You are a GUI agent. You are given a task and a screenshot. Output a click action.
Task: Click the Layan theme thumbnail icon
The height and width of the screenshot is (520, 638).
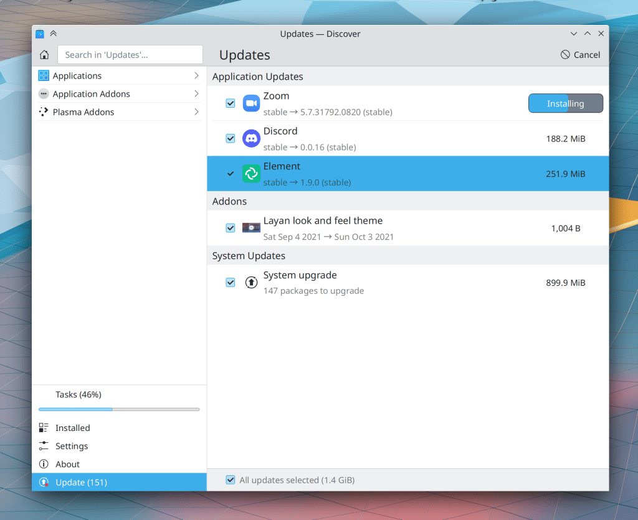pos(251,228)
